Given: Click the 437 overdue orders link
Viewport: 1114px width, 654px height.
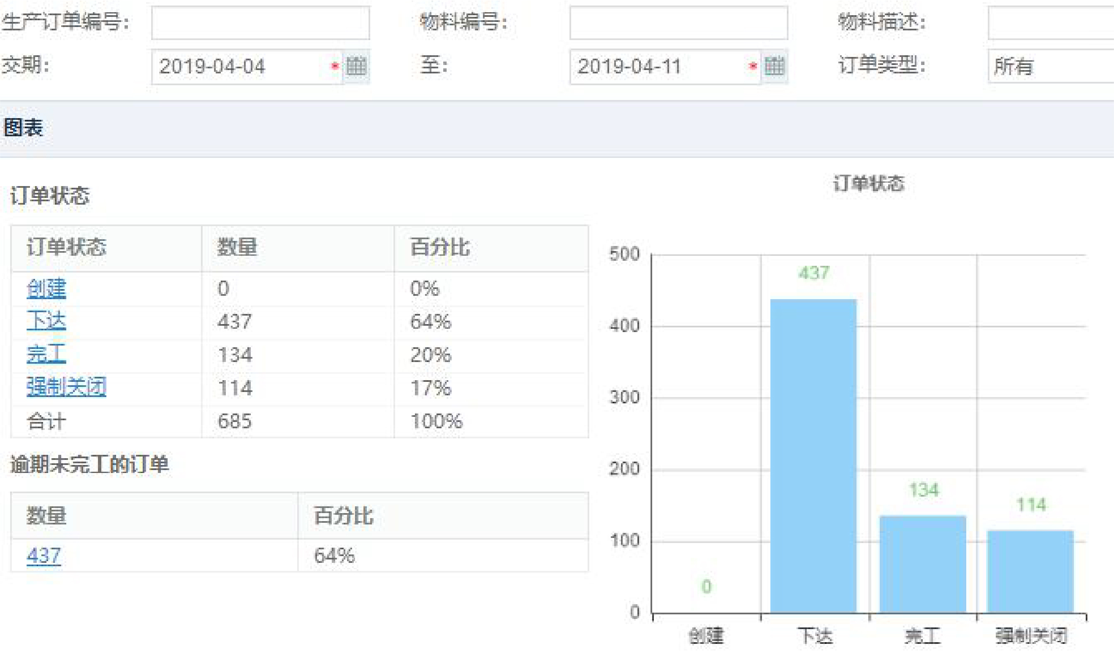Looking at the screenshot, I should click(43, 555).
